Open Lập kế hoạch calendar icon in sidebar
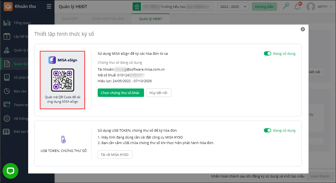The height and width of the screenshot is (183, 336). tap(7, 36)
